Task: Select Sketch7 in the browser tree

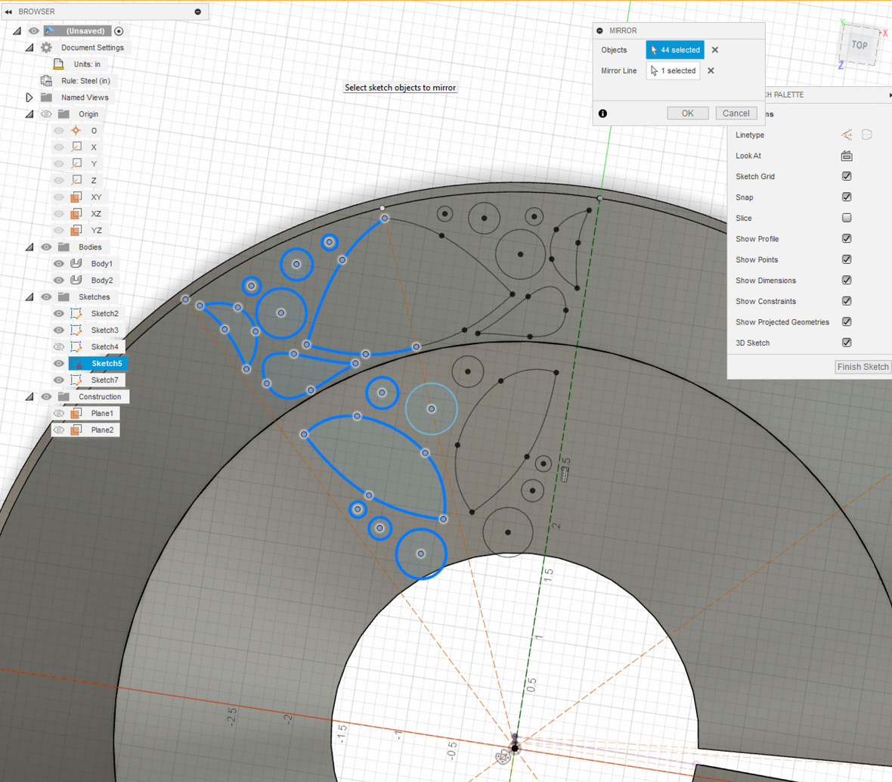Action: [x=104, y=380]
